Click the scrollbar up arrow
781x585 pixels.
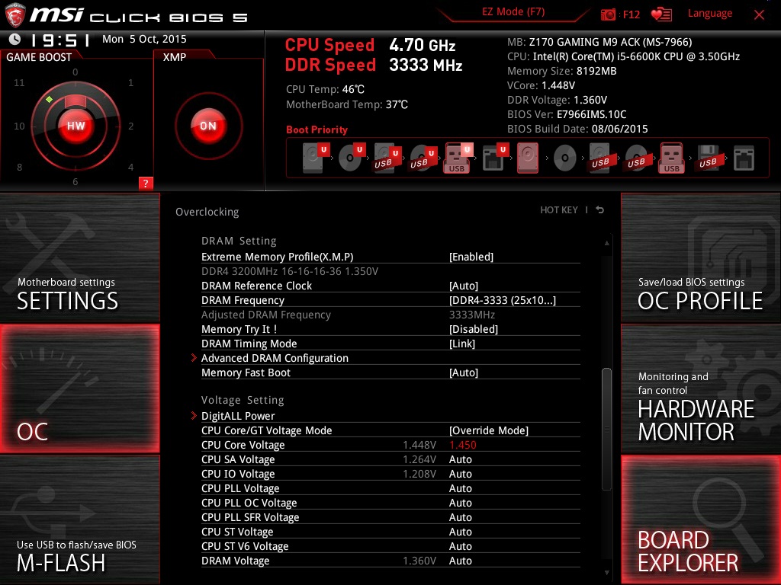point(606,243)
